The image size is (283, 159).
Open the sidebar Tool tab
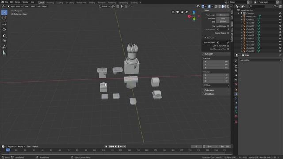pyautogui.click(x=232, y=18)
